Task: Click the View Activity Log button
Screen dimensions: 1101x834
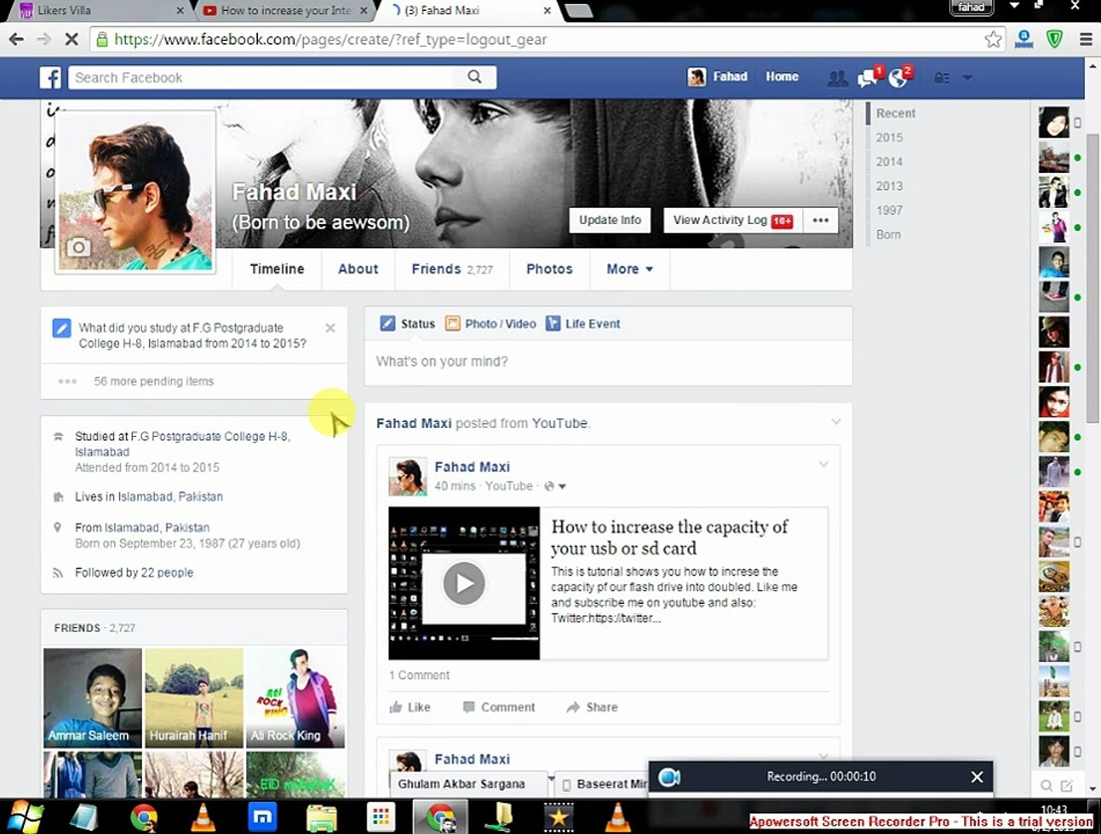Action: click(733, 221)
